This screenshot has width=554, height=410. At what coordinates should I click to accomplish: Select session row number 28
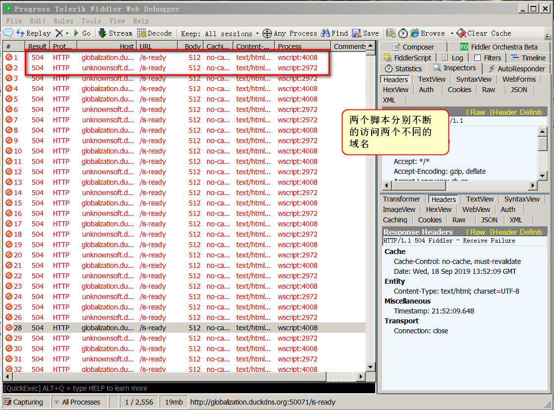(x=184, y=328)
